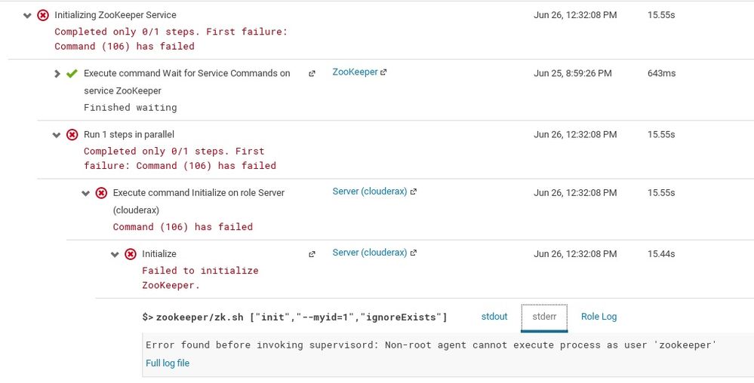This screenshot has width=754, height=383.
Task: Click the error icon beside Execute command Initialize on role Server
Action: click(x=101, y=193)
